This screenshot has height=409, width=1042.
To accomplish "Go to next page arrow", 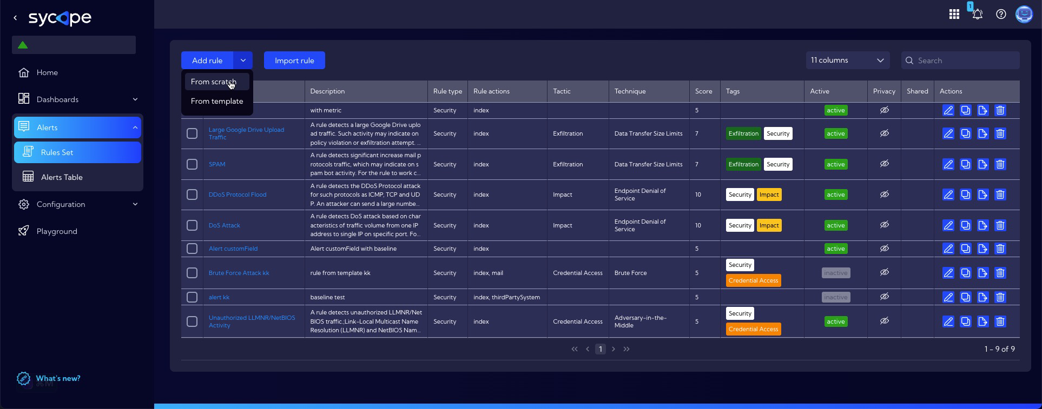I will 613,349.
